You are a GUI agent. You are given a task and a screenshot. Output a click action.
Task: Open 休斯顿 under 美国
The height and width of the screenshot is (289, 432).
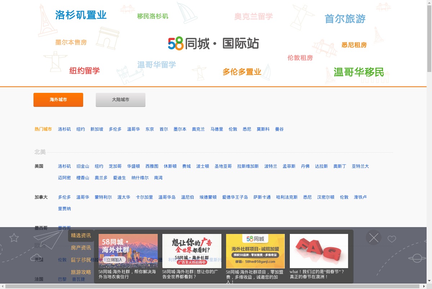click(170, 166)
